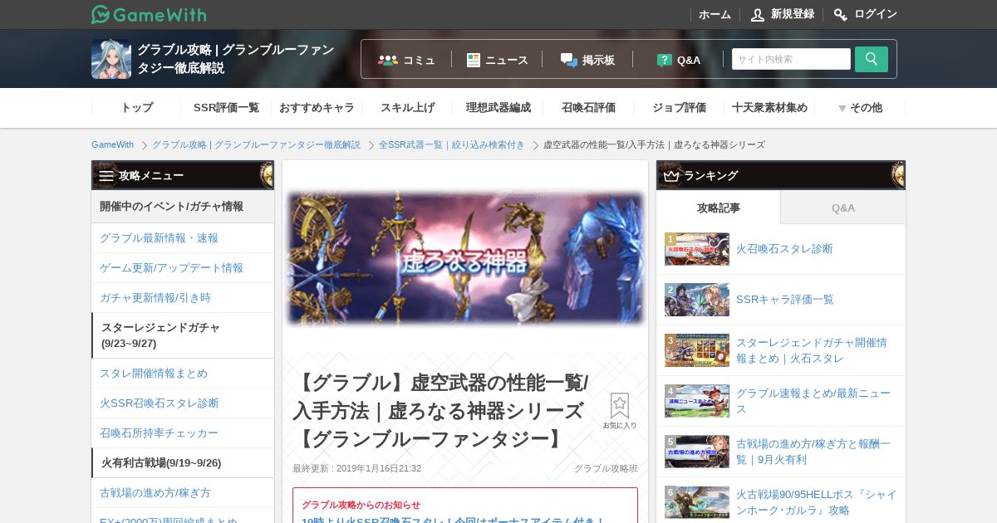Open the ニュース section
The height and width of the screenshot is (523, 997).
498,60
